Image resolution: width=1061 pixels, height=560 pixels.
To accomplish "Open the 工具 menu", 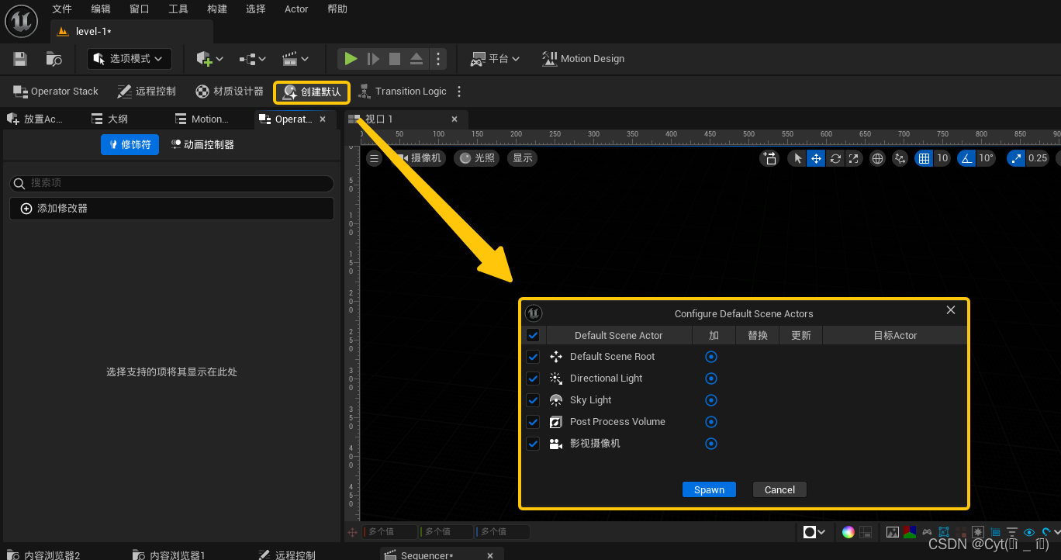I will [x=178, y=9].
